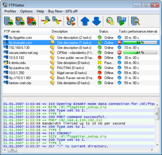Open the Profiles menu
This screenshot has width=162, height=155.
10,11
